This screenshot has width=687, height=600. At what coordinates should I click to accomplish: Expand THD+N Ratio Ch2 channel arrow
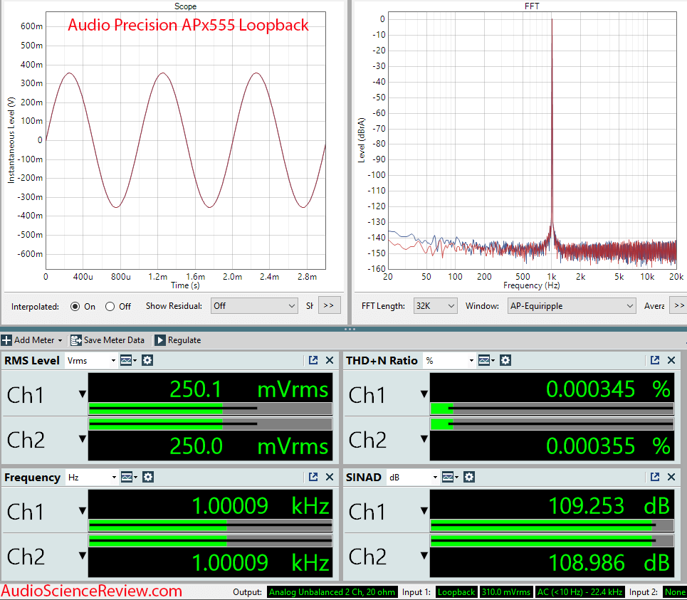click(x=424, y=438)
